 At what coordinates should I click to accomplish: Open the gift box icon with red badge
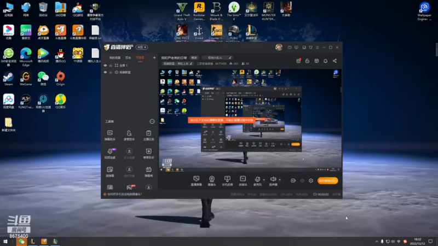[298, 61]
